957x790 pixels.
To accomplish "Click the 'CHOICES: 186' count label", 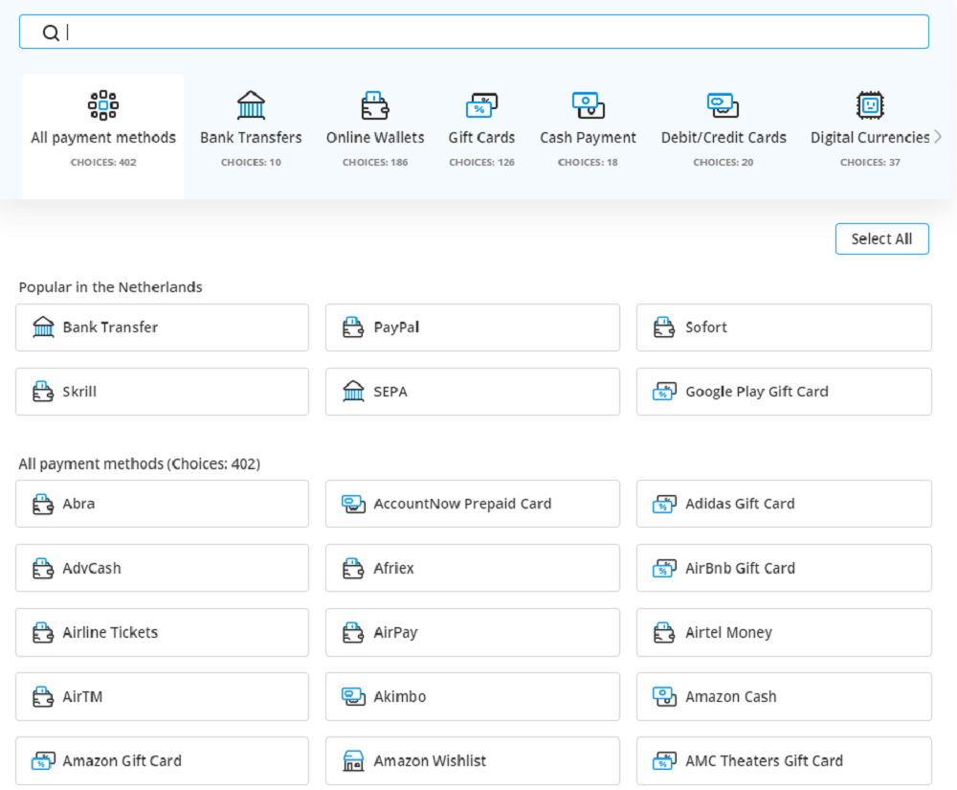I will coord(375,163).
